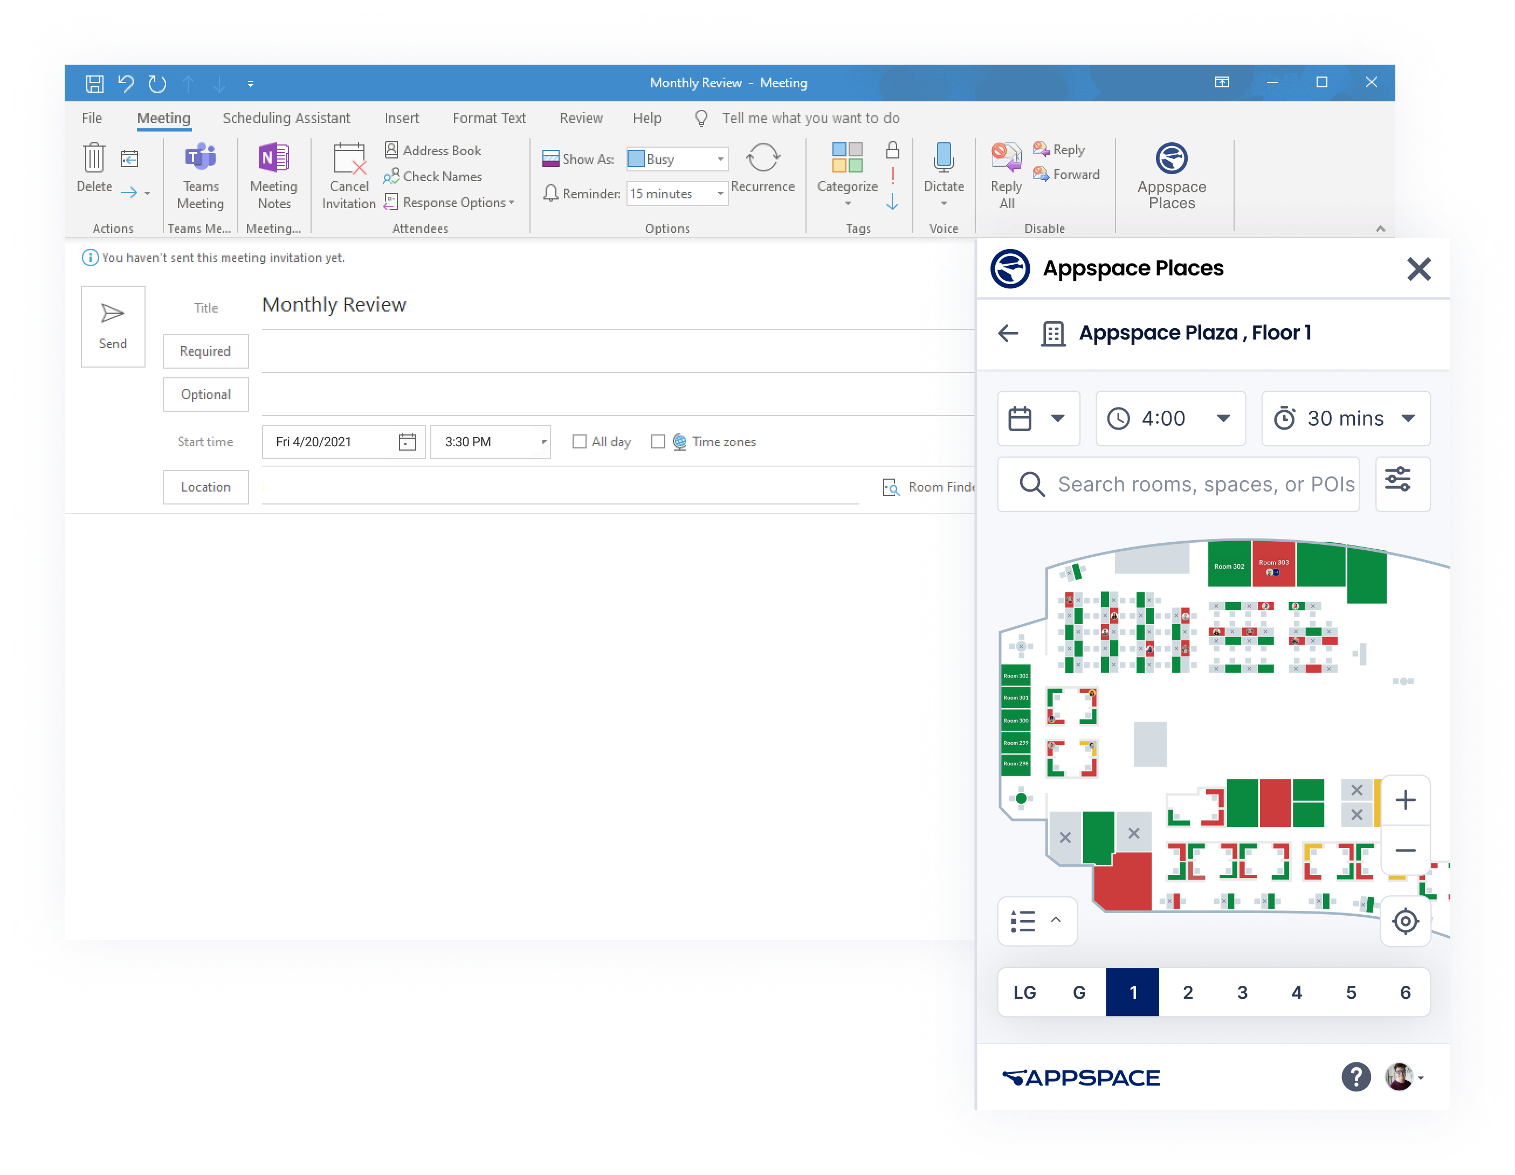Image resolution: width=1515 pixels, height=1175 pixels.
Task: Open the Help tab
Action: (x=646, y=118)
